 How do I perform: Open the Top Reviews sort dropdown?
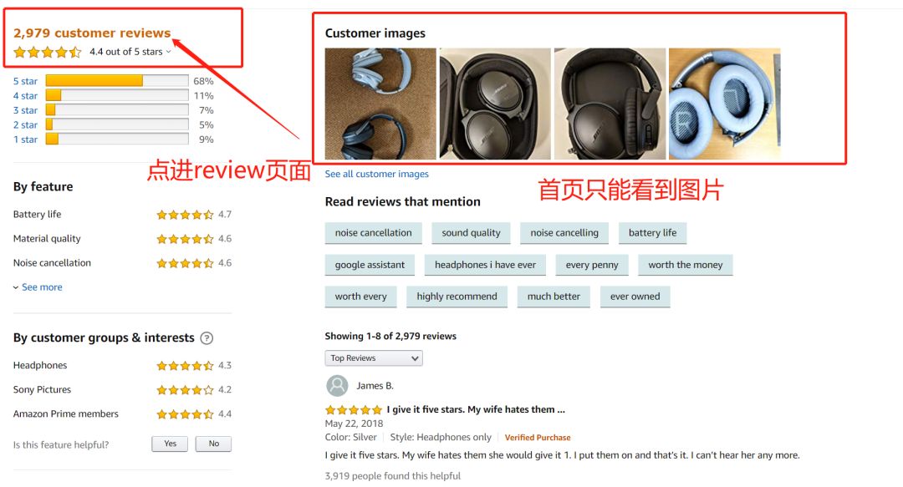pyautogui.click(x=374, y=358)
